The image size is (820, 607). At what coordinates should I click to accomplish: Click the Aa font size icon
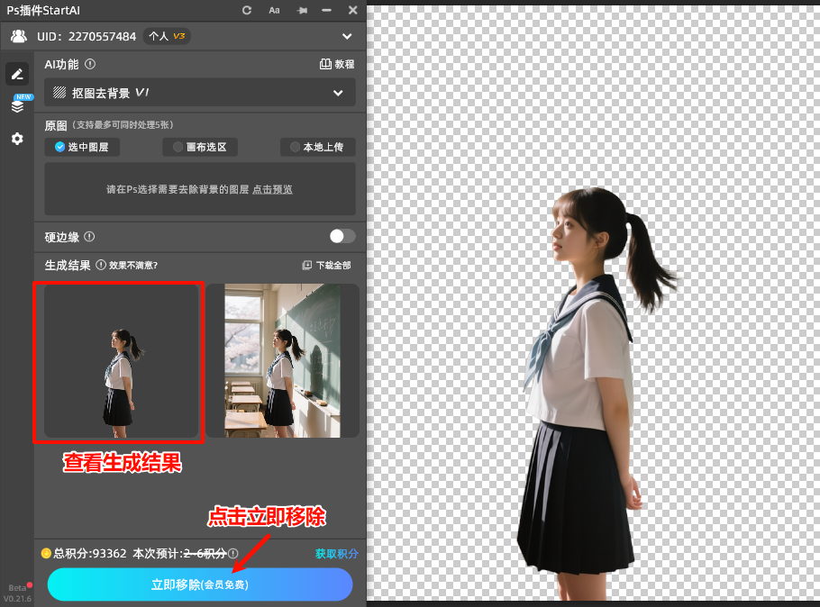(274, 10)
